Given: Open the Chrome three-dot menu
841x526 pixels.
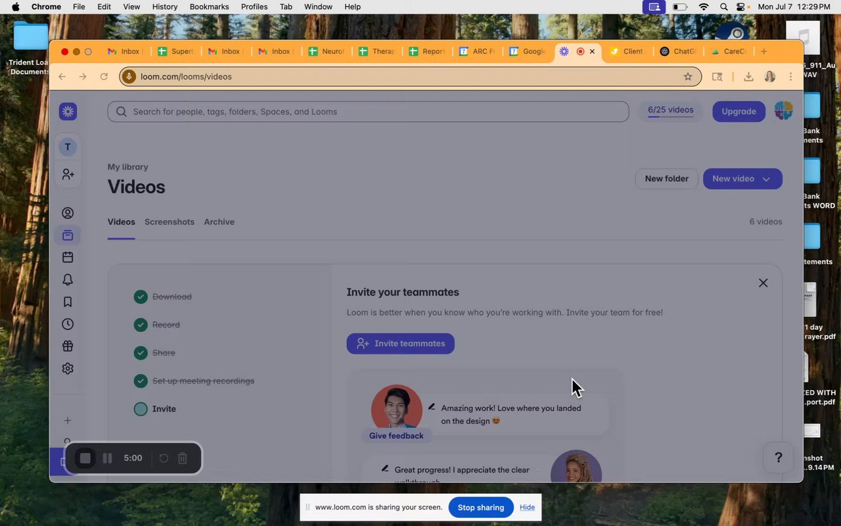Looking at the screenshot, I should [790, 76].
